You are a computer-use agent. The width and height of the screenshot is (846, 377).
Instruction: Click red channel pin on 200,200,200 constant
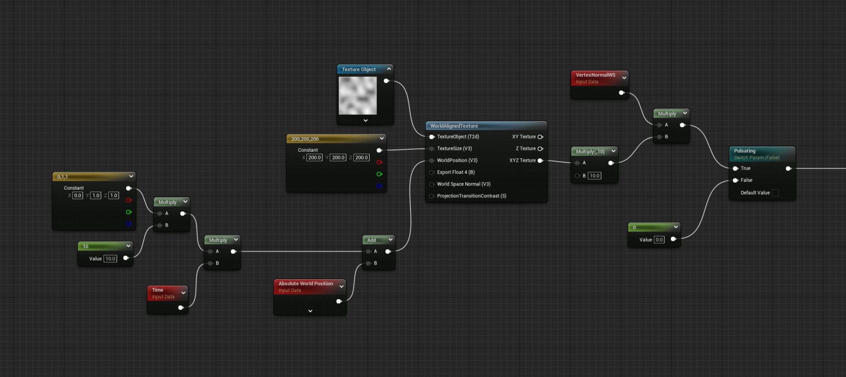click(379, 162)
